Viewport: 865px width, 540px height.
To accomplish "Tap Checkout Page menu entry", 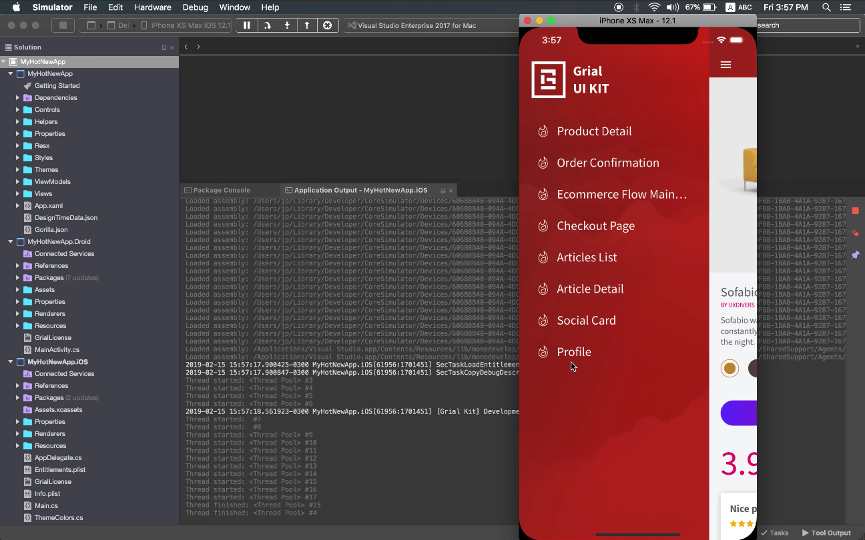I will (x=596, y=226).
